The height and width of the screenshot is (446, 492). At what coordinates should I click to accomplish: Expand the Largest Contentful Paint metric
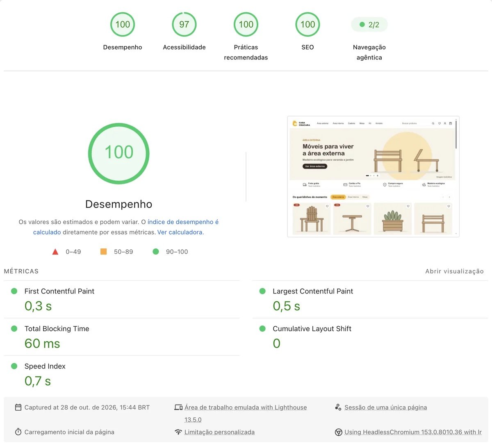tap(370, 299)
